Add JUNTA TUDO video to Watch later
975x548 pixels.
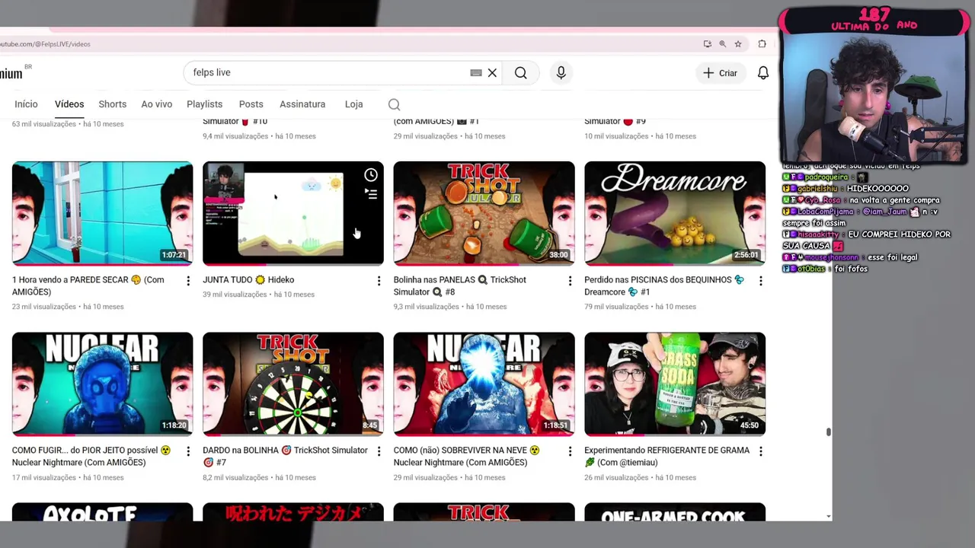point(371,175)
